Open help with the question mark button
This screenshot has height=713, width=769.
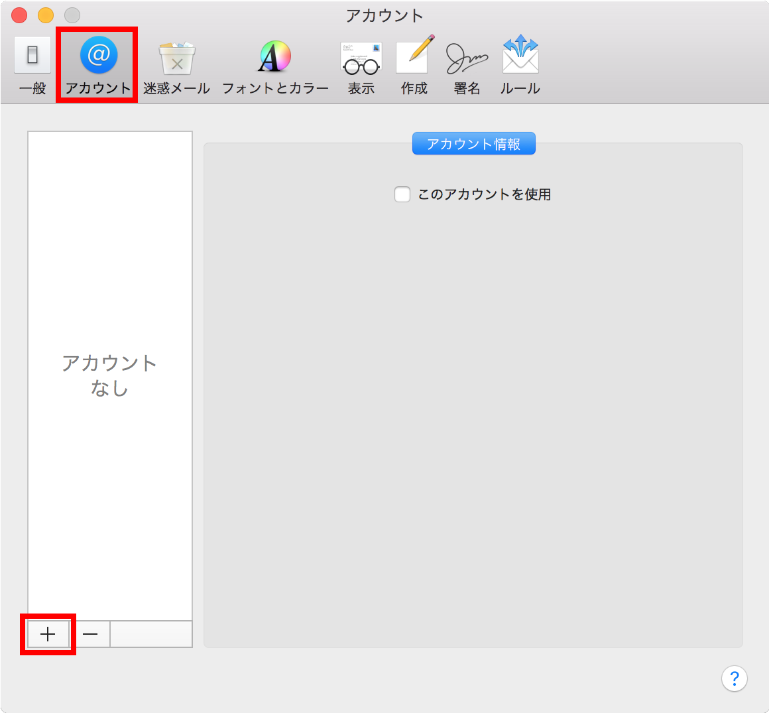point(734,679)
